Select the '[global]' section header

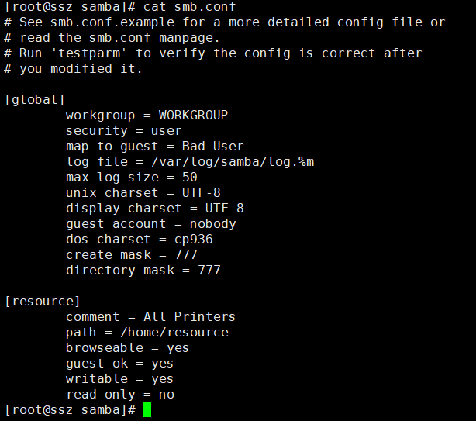coord(35,100)
